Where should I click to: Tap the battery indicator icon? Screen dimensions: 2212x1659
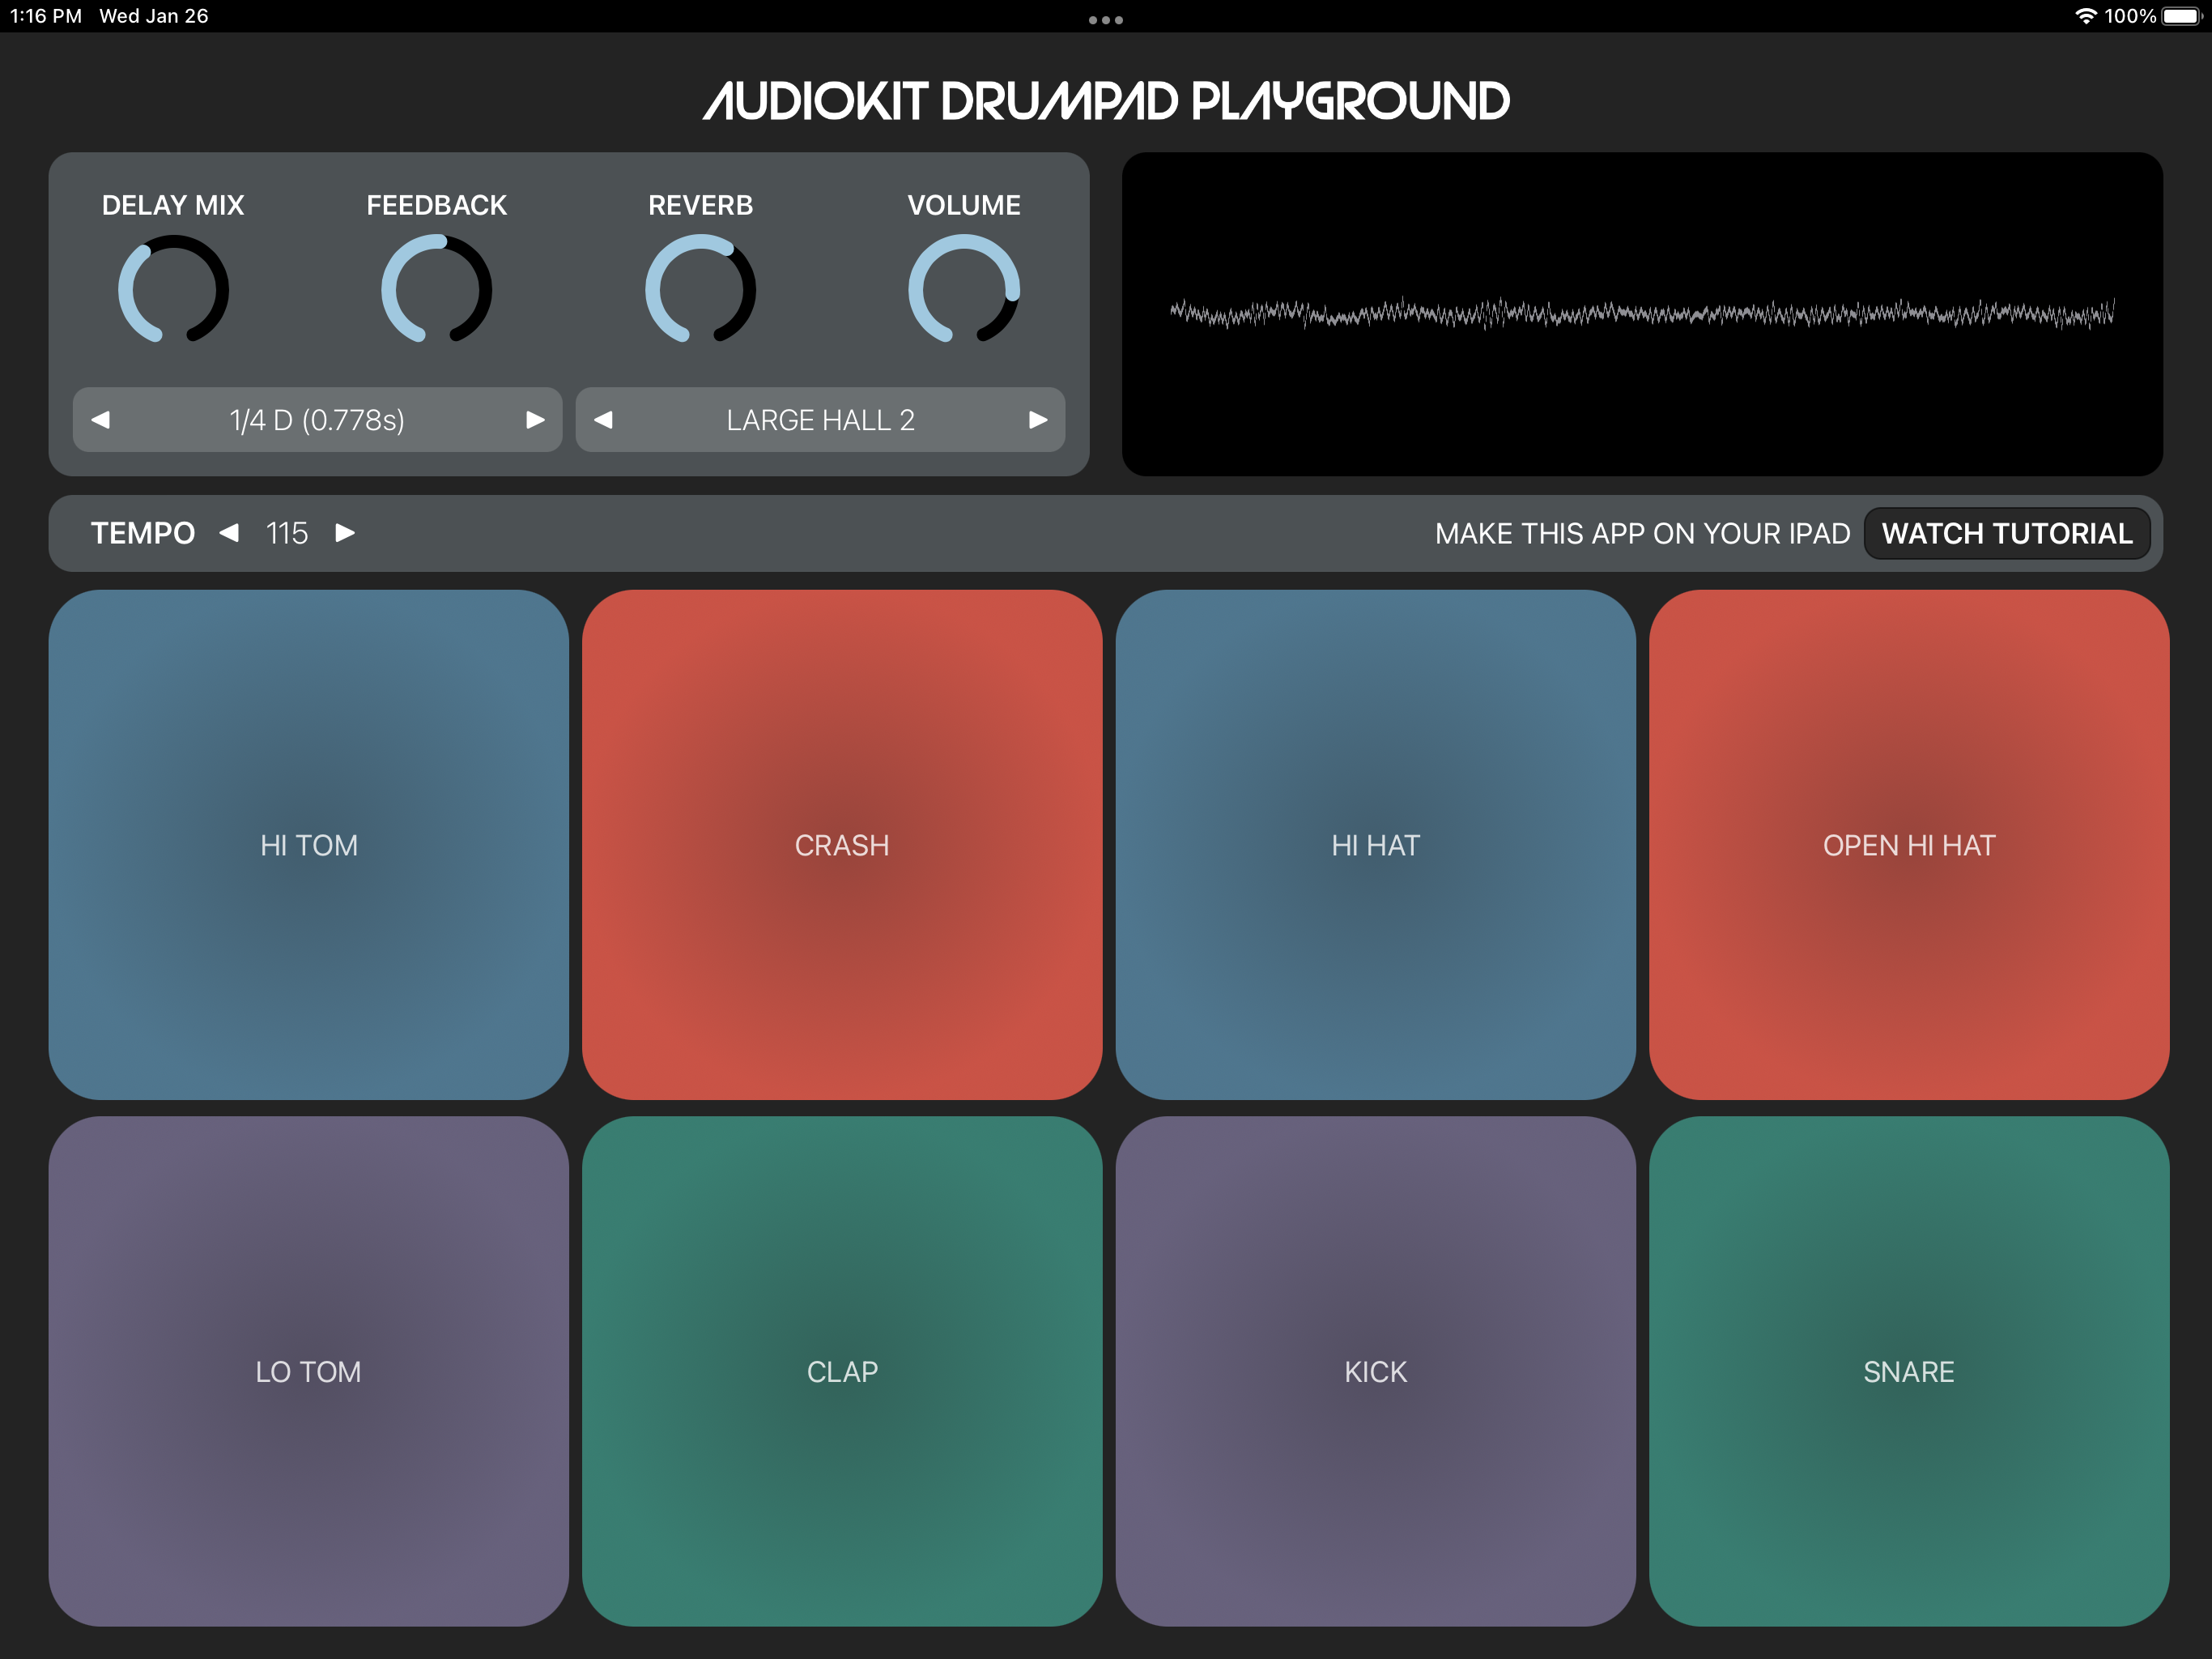pos(2181,16)
